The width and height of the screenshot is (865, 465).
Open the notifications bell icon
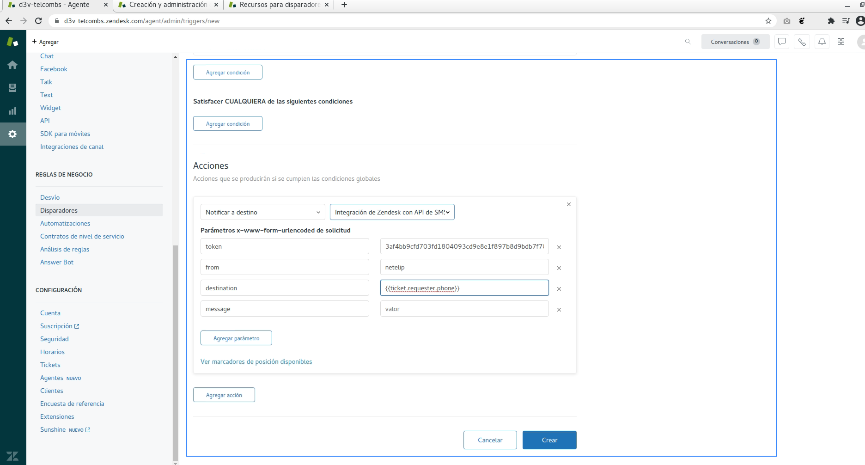822,42
